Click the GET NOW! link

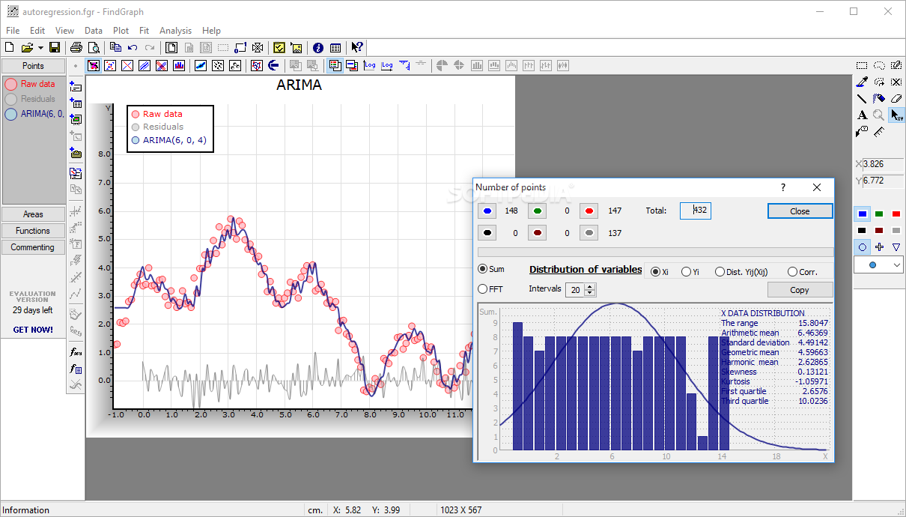point(33,330)
